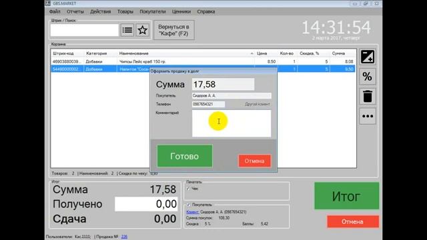Toggle the Покупатель checkbox
This screenshot has height=240, width=427.
(188, 205)
